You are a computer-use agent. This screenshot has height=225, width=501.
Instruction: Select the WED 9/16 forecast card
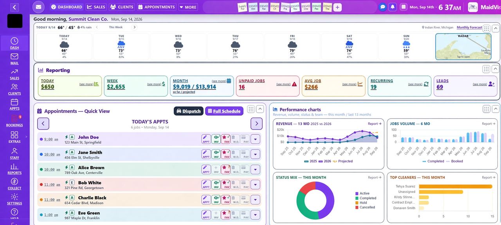[x=178, y=46]
